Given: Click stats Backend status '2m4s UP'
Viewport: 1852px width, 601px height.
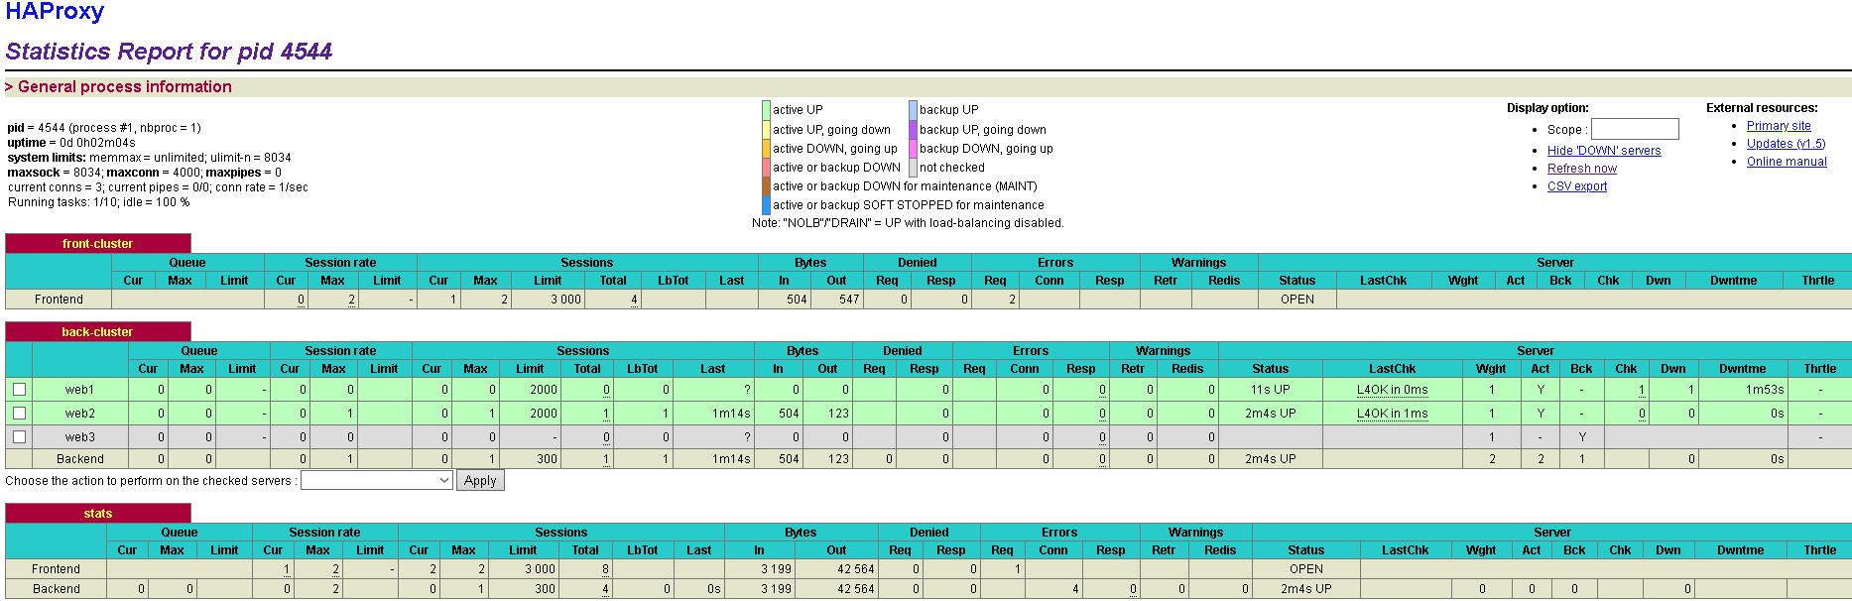Looking at the screenshot, I should pyautogui.click(x=1305, y=589).
